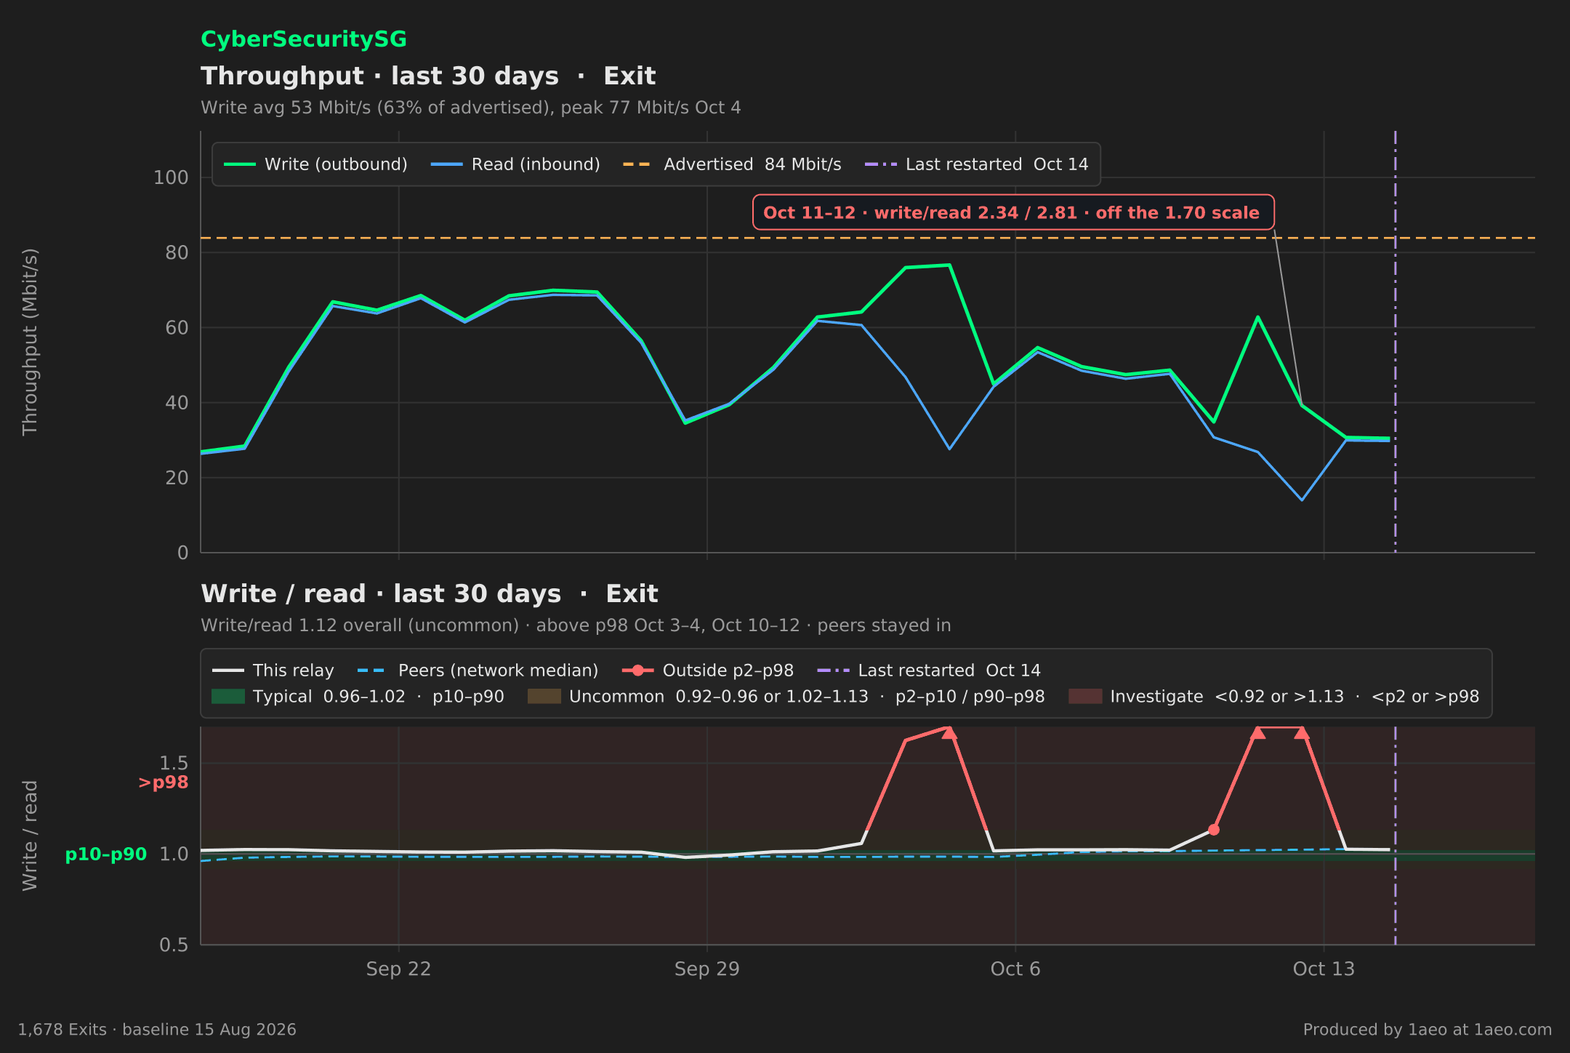Viewport: 1570px width, 1053px height.
Task: Click the 'Typical 0.96–1.02 · p10–p90' label
Action: (x=379, y=697)
